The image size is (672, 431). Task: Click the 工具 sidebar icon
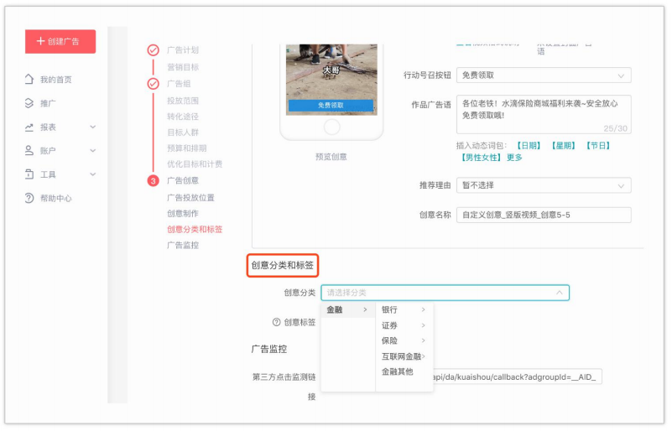(x=29, y=174)
